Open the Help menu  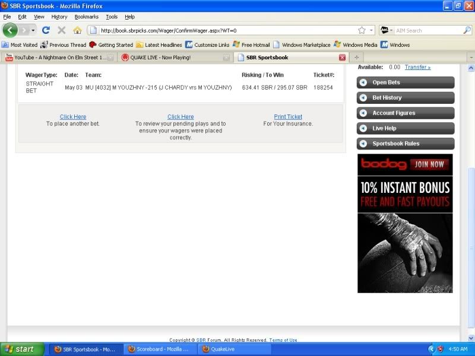129,17
